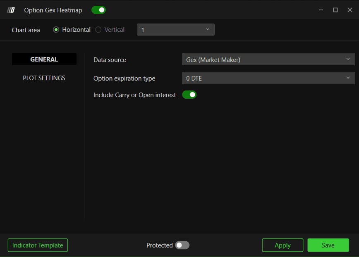The image size is (359, 257).
Task: Click the application logo icon in title bar
Action: click(11, 10)
